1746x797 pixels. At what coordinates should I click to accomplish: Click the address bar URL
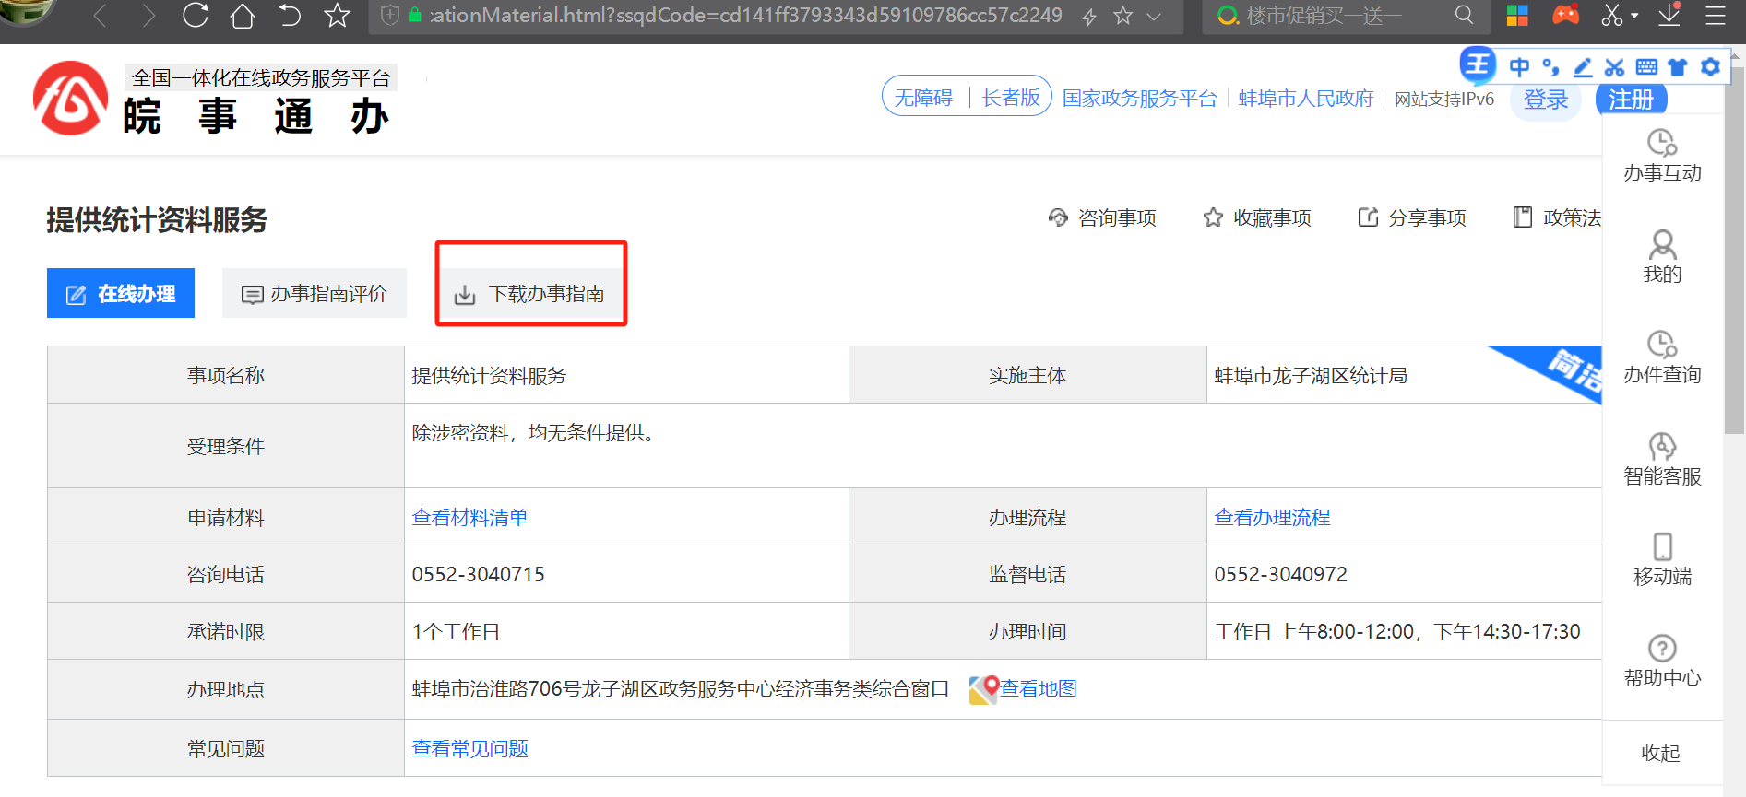[x=745, y=16]
